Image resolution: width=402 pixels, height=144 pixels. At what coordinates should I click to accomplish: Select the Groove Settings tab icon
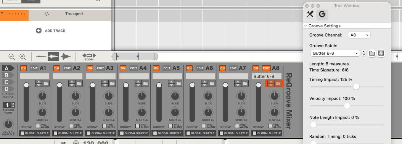pos(322,14)
